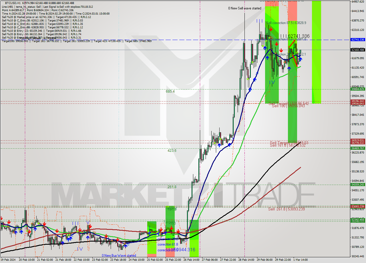Click the 63870.270 axis price label
The width and height of the screenshot is (366, 263).
358,20
